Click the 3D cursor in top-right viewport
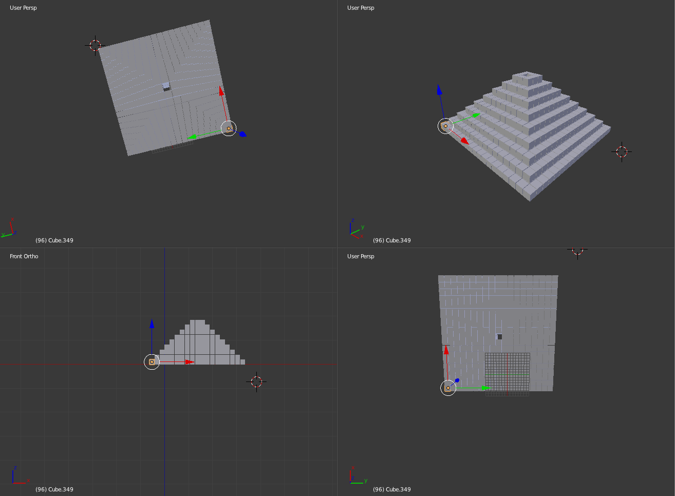Viewport: 675px width, 496px height. (622, 152)
